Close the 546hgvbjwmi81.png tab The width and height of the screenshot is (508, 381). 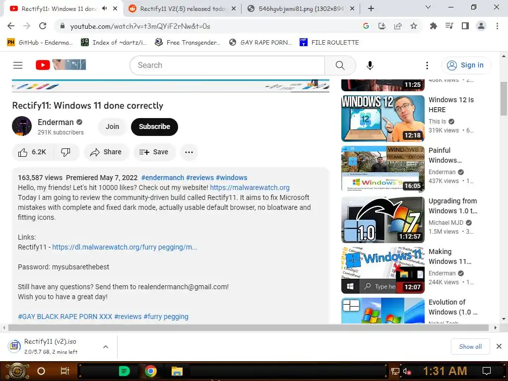[x=352, y=9]
